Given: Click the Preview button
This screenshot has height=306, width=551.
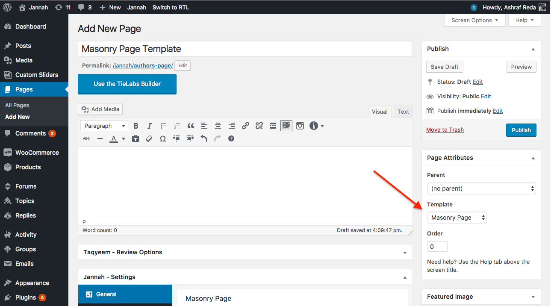Looking at the screenshot, I should pyautogui.click(x=521, y=67).
